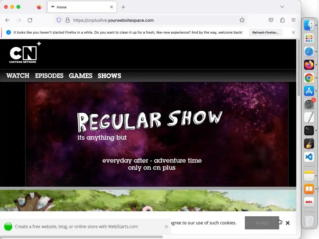
Task: Click the green landscape cartoon image
Action: [x=148, y=200]
